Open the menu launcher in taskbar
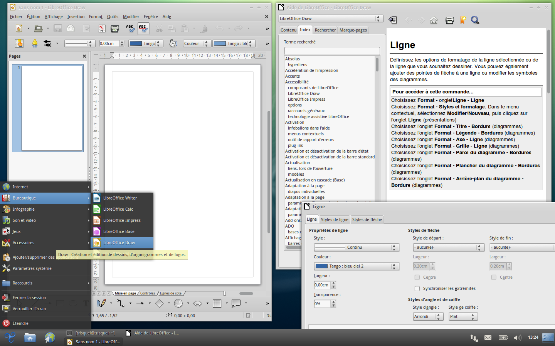 click(10, 338)
